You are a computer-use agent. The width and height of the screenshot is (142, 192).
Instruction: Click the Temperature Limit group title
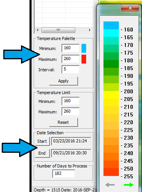click(x=53, y=93)
